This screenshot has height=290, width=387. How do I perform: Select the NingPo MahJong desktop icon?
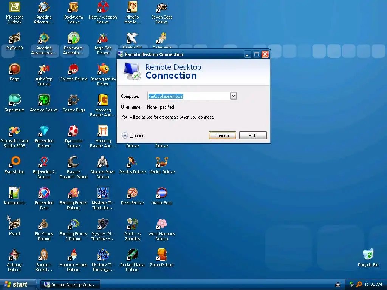click(x=132, y=7)
